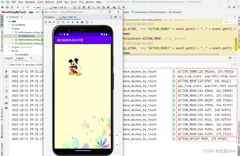Screen dimensions: 240x156
Task: Stop the app with red Stop icon
Action: pyautogui.click(x=108, y=7)
